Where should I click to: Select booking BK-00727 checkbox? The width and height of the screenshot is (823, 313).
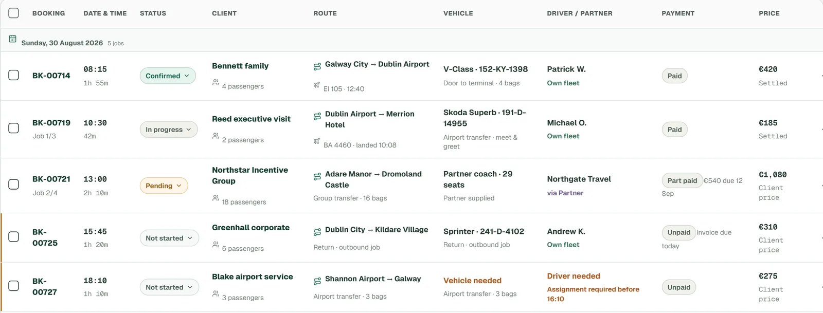click(x=14, y=286)
